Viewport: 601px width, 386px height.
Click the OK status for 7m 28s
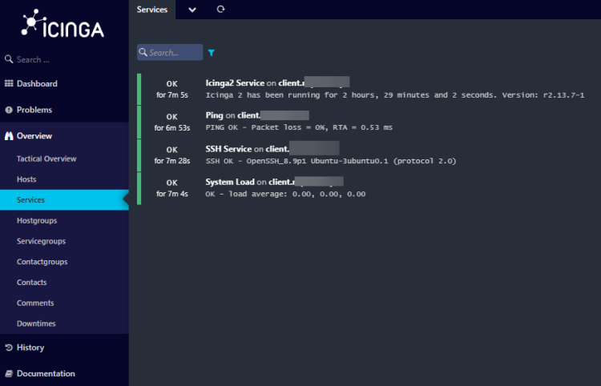171,150
